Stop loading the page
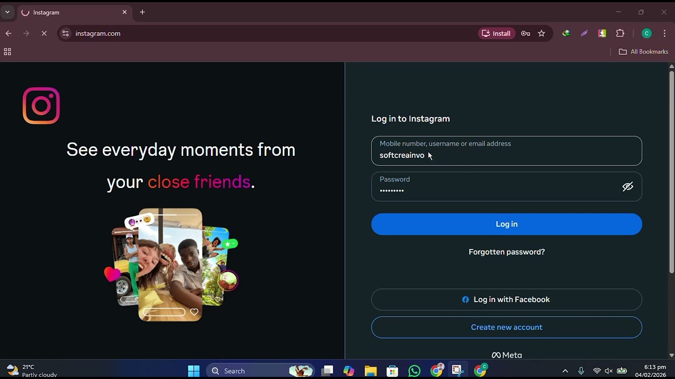Screen dimensions: 675x379 44,33
